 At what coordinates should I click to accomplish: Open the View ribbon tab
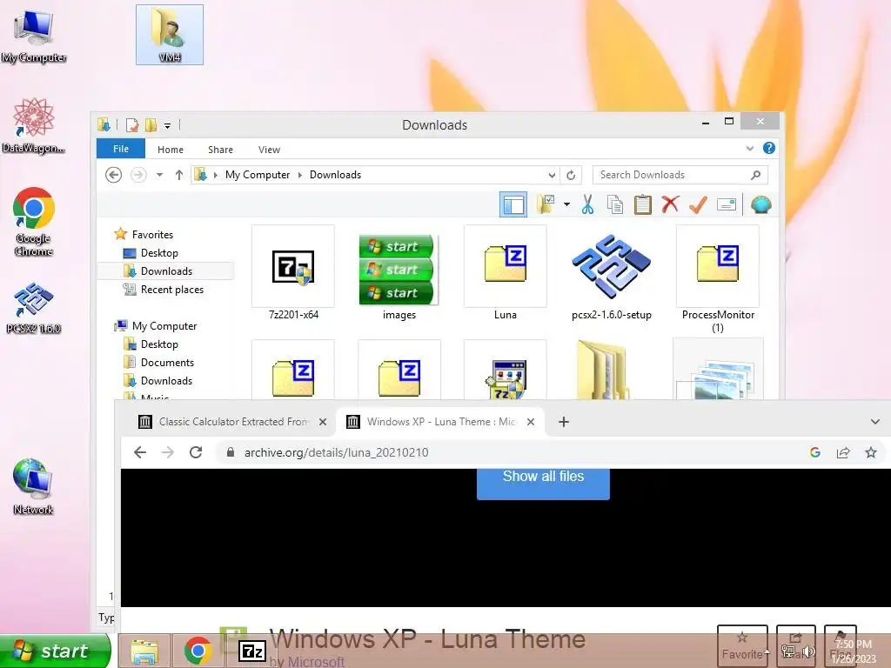click(x=270, y=150)
